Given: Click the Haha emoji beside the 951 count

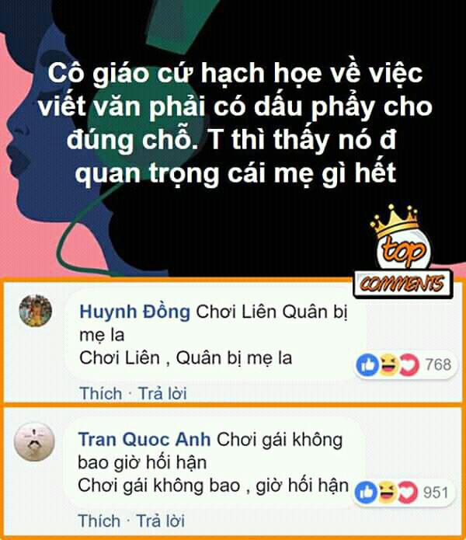Looking at the screenshot, I should coord(388,493).
